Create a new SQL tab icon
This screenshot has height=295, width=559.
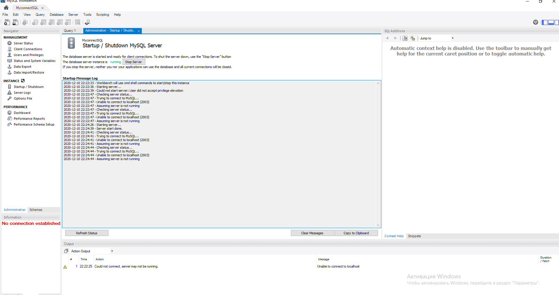click(x=7, y=22)
